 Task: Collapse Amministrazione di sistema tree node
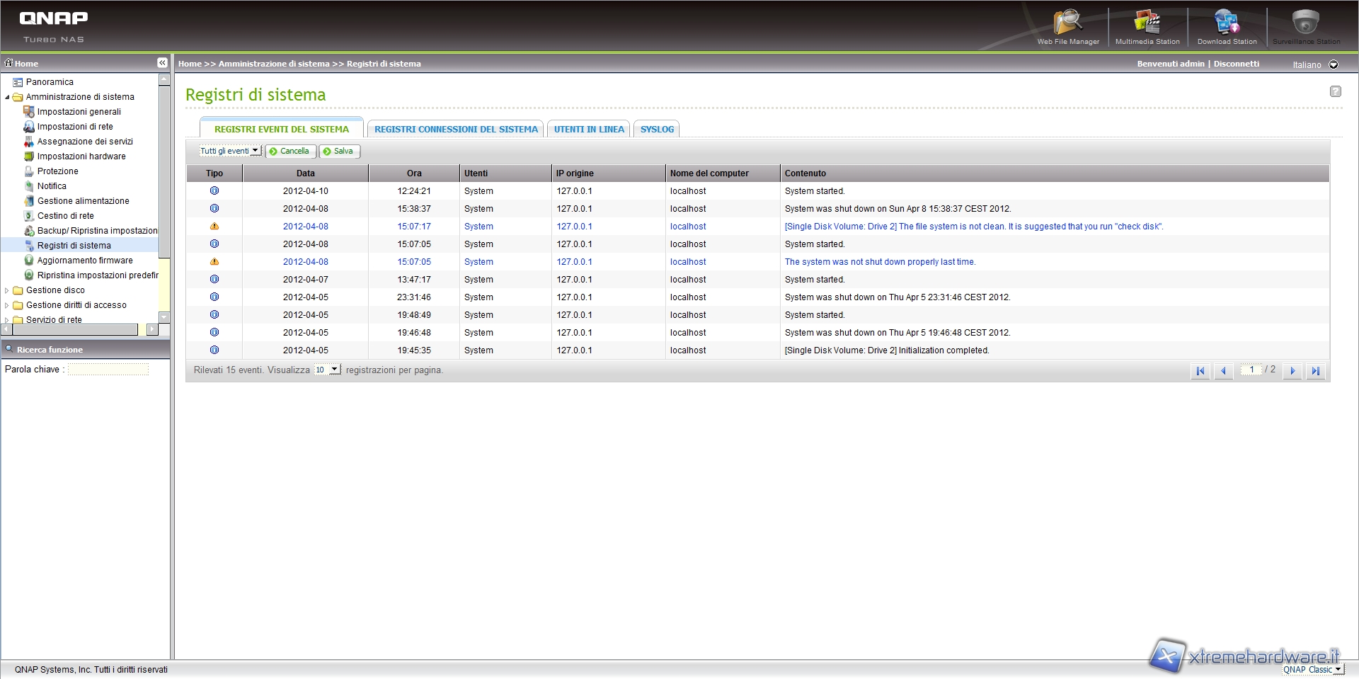click(x=7, y=97)
